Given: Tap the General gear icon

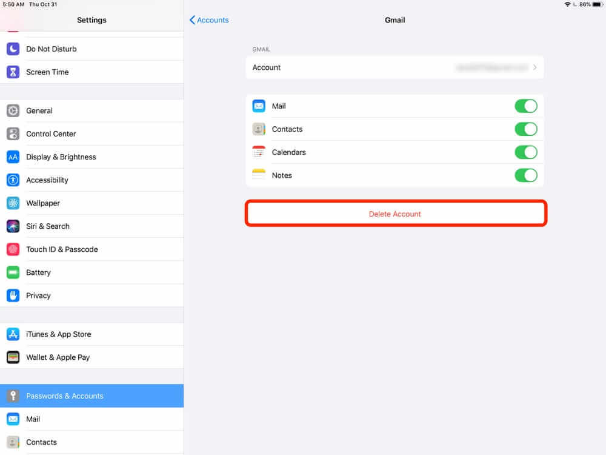Looking at the screenshot, I should pyautogui.click(x=13, y=111).
